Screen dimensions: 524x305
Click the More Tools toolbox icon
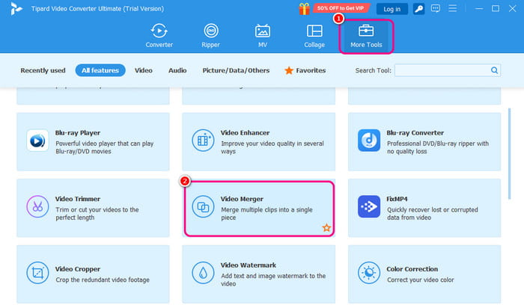pos(366,31)
